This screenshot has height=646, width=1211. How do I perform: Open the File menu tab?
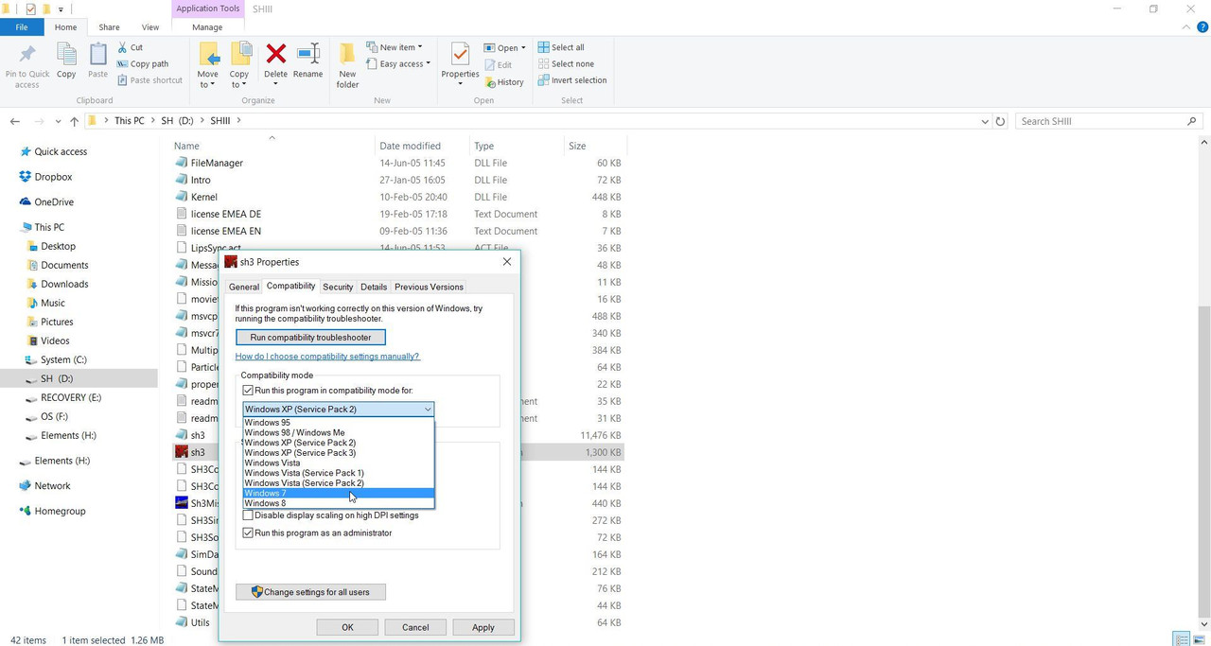22,27
